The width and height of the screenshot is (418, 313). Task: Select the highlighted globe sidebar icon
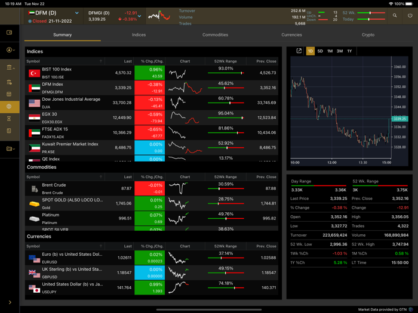(x=9, y=107)
